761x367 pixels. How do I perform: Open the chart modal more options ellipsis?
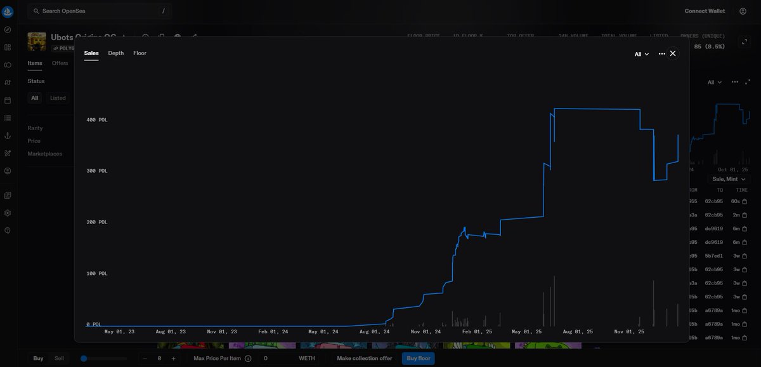(662, 54)
